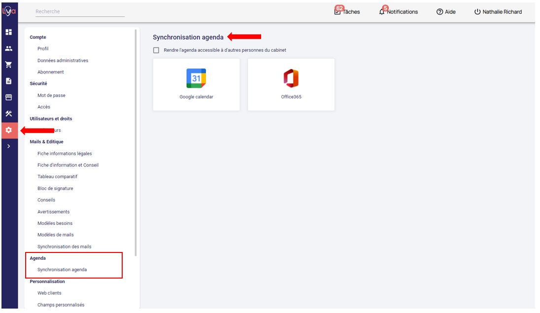Open Mot de passe settings
Screen dimensions: 540x313
[x=51, y=95]
